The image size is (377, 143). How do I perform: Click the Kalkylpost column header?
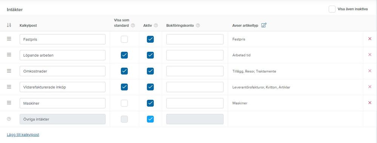[x=28, y=26]
